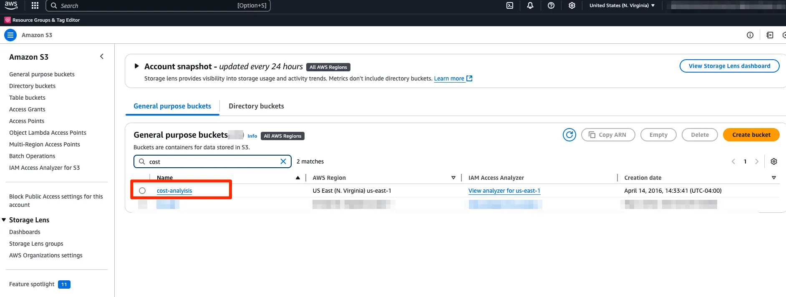Launch CloudShell from the top bar

click(x=510, y=5)
